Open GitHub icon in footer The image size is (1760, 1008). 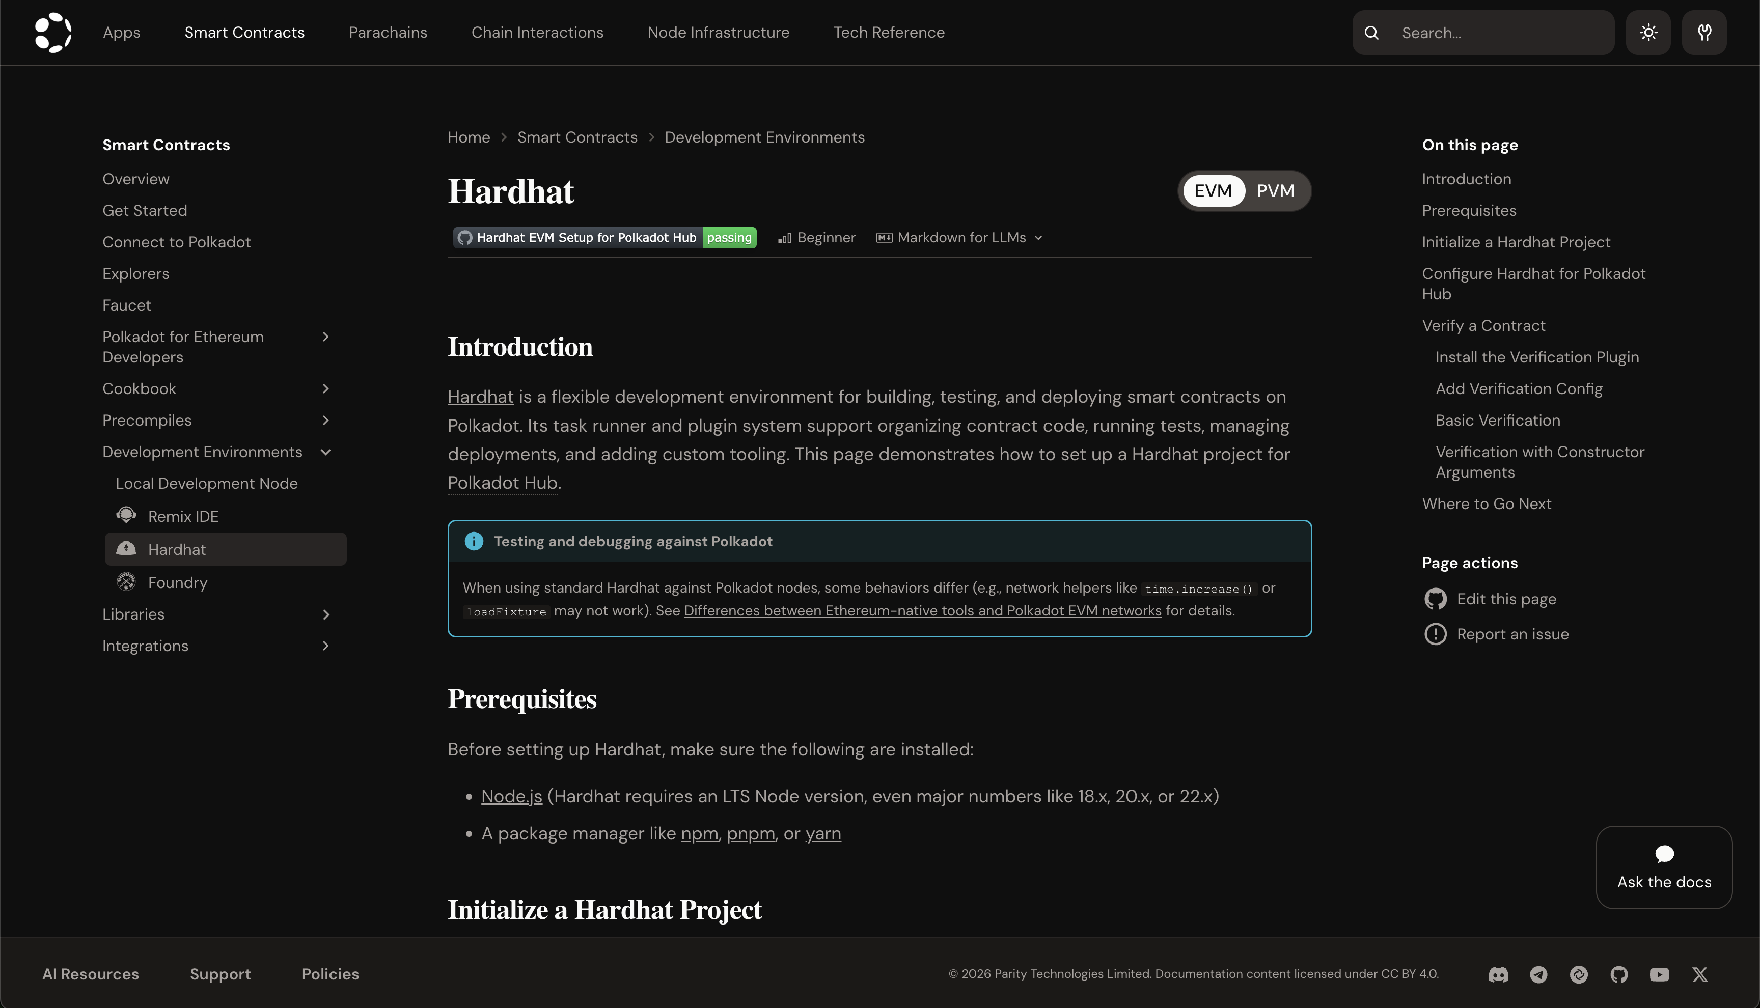1619,975
